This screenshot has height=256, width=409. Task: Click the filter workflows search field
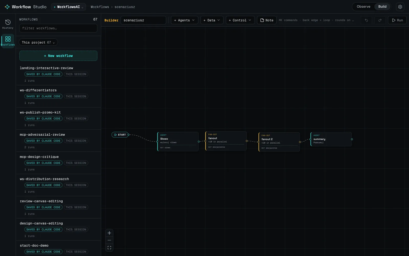[x=58, y=28]
